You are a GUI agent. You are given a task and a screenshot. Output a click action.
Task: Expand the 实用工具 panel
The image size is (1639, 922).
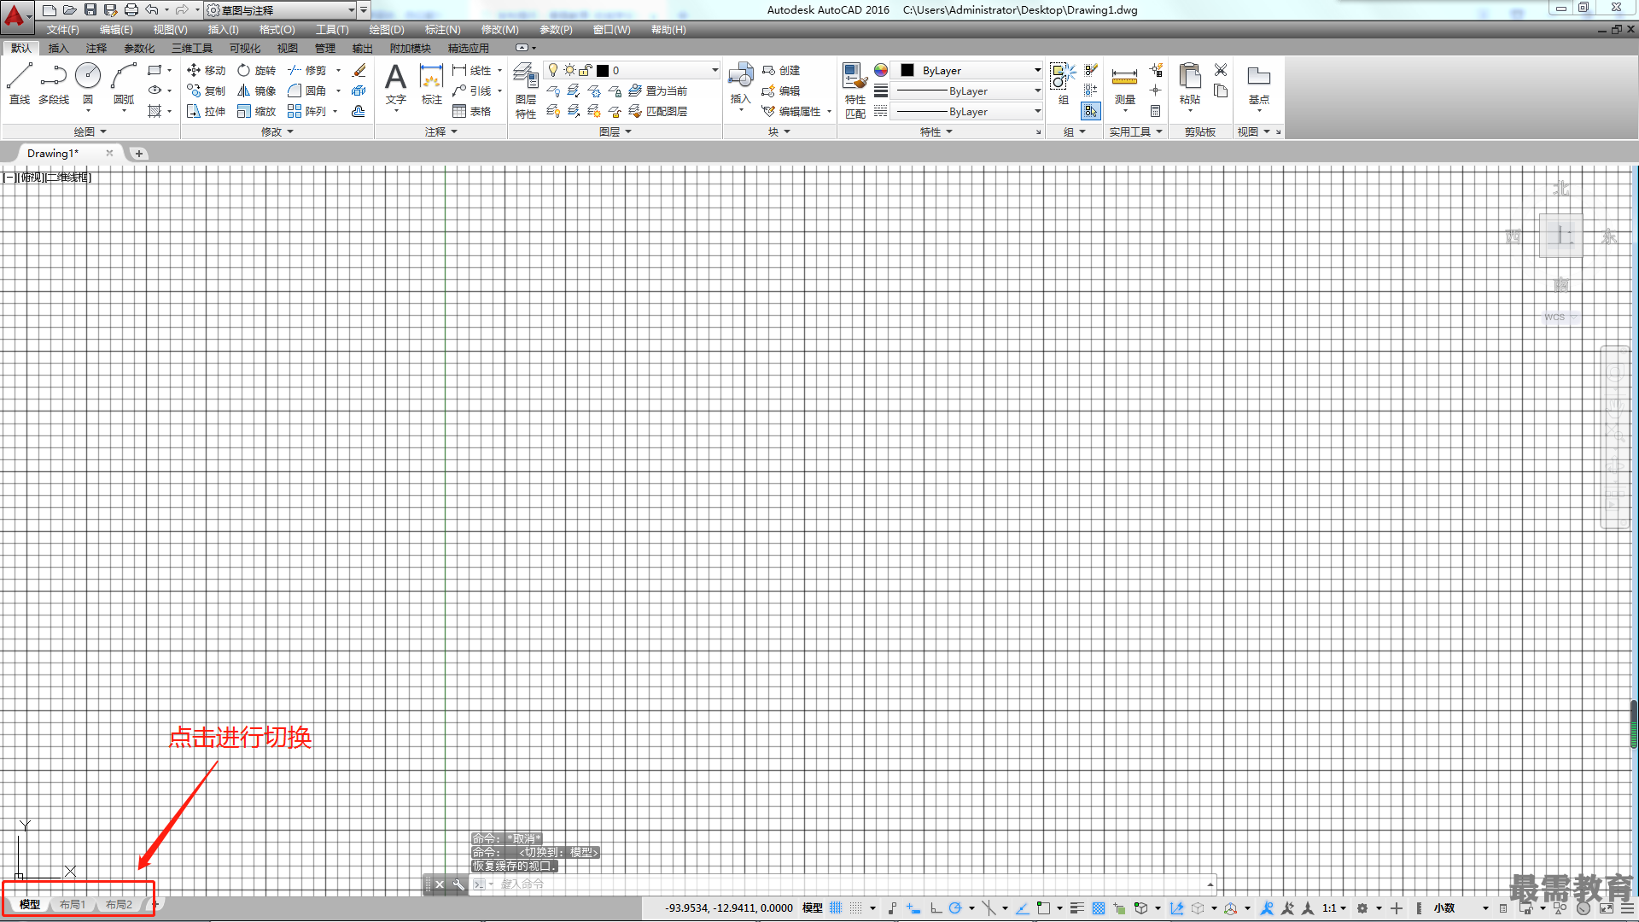click(1135, 131)
